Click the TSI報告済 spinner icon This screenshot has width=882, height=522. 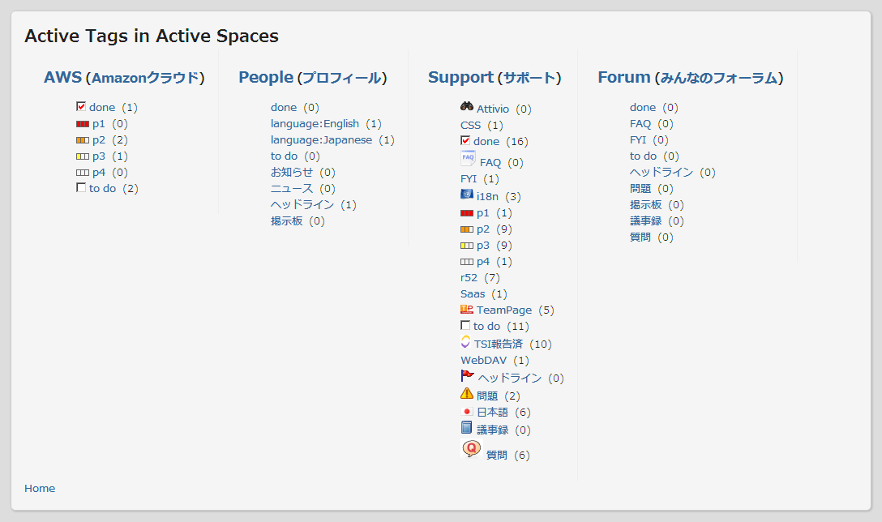coord(465,342)
